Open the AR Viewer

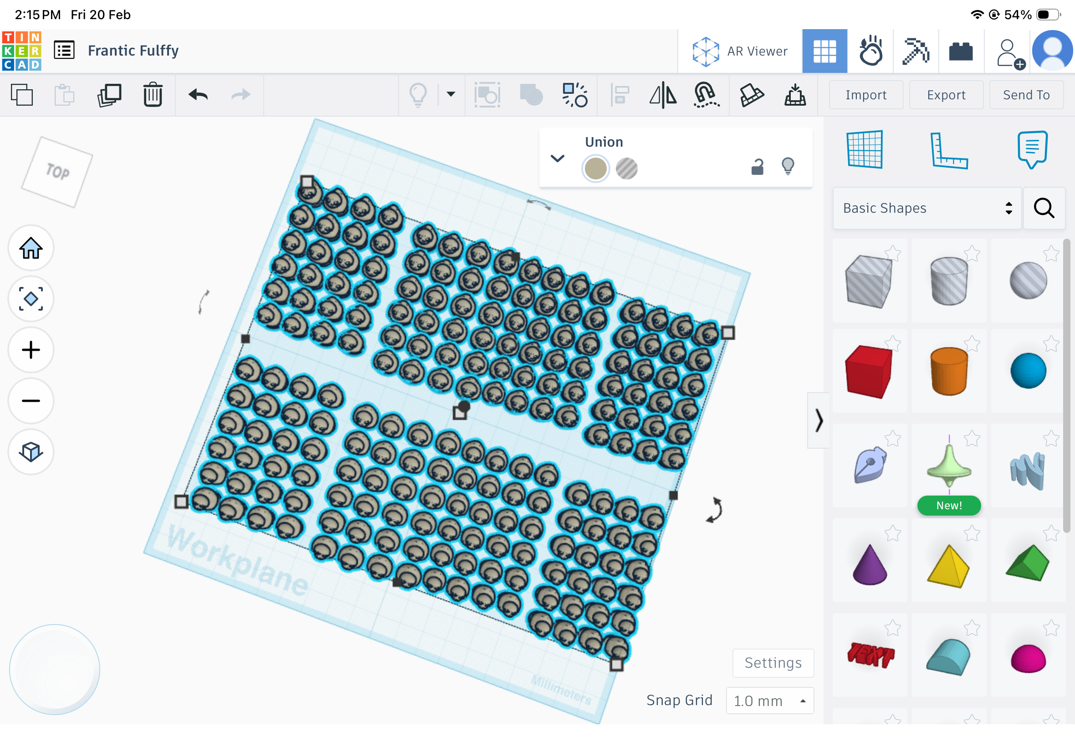tap(740, 51)
